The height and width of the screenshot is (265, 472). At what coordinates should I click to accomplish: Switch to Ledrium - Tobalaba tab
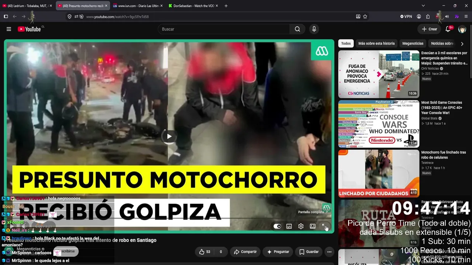pyautogui.click(x=28, y=6)
